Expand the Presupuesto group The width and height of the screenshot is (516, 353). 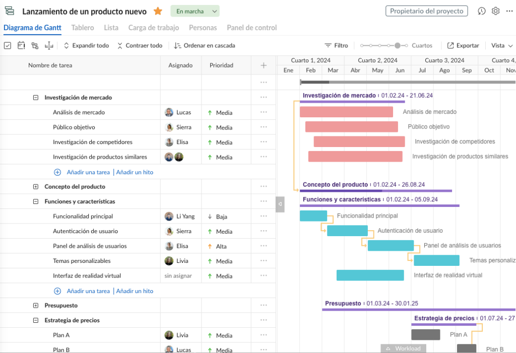pos(35,305)
